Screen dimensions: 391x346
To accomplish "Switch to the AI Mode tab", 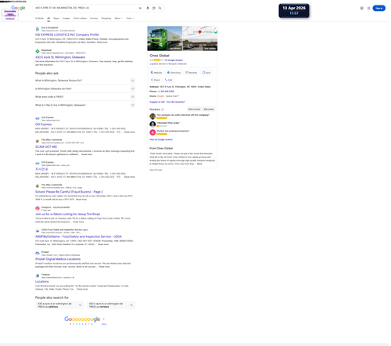I will (39, 18).
